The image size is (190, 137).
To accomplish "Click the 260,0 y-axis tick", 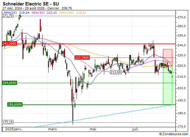I will click(x=181, y=26).
